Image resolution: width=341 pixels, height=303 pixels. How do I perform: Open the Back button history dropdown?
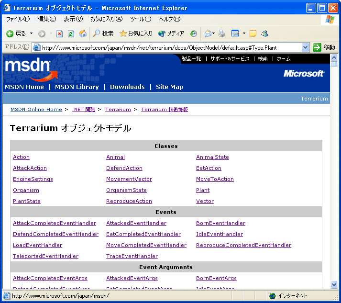click(x=31, y=34)
